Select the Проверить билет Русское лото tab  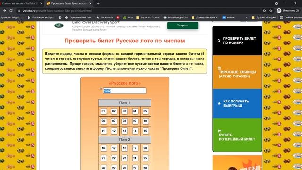(x=69, y=3)
